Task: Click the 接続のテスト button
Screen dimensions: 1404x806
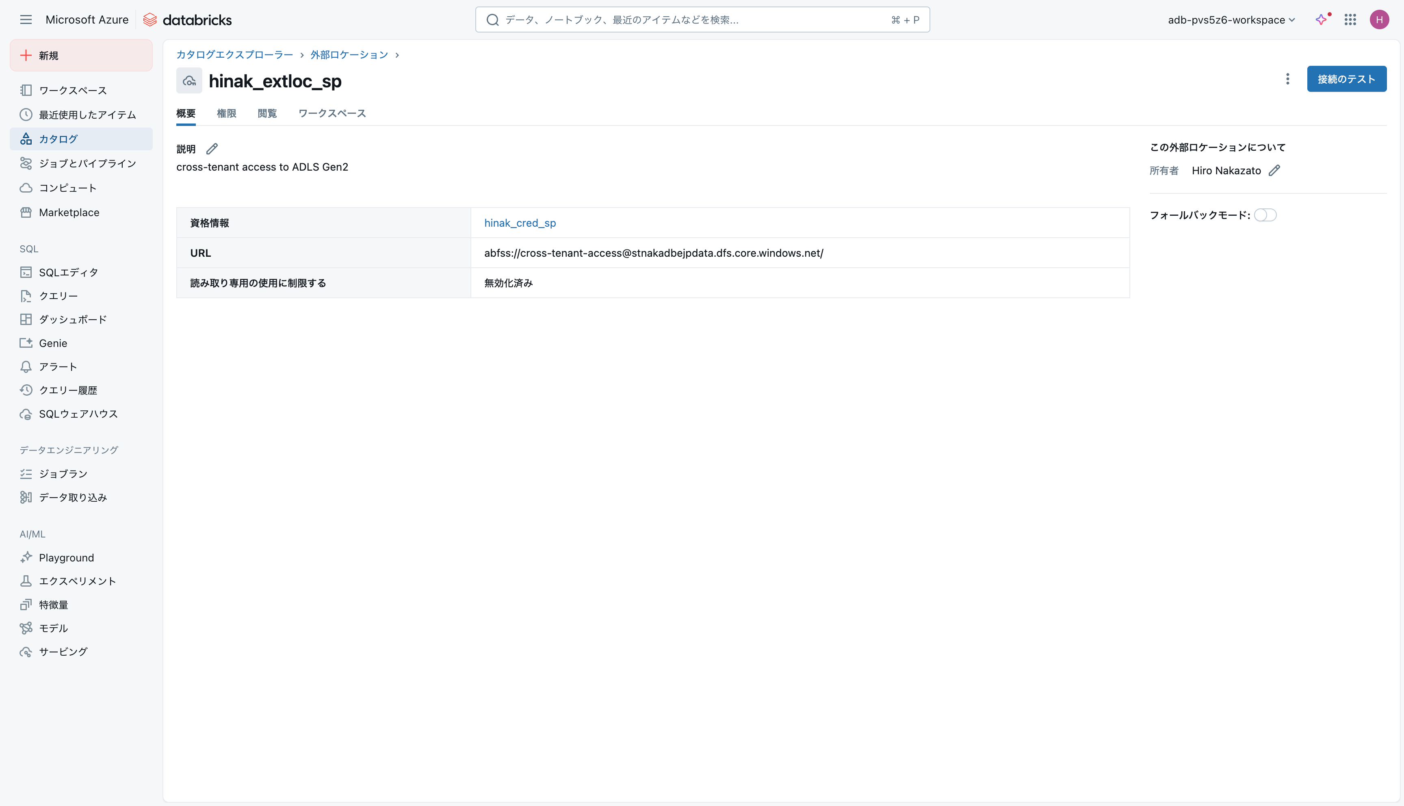Action: coord(1346,79)
